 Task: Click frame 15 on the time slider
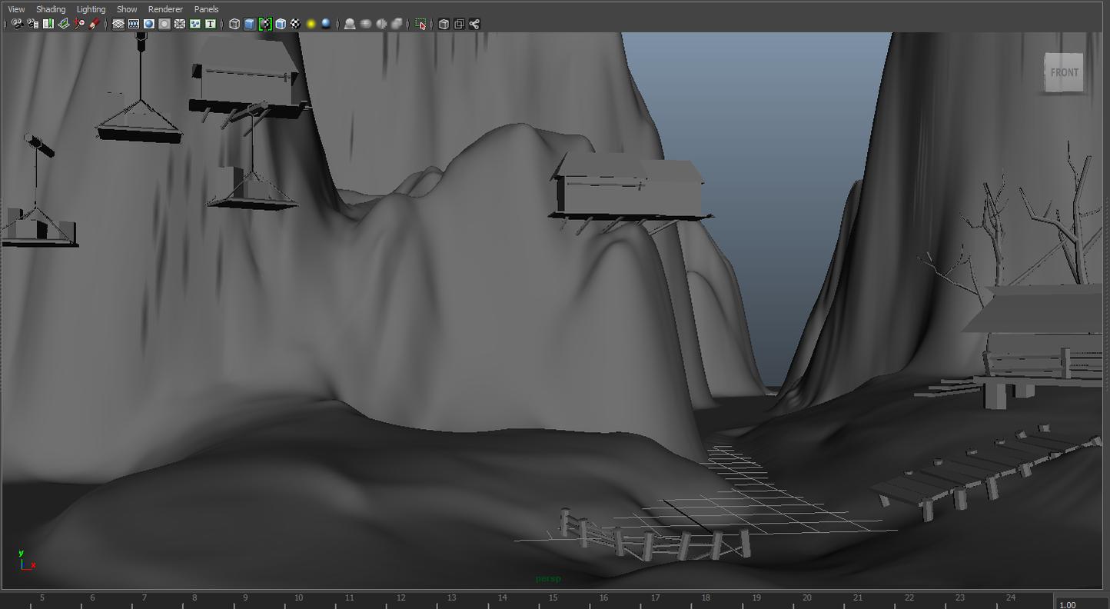(x=553, y=599)
